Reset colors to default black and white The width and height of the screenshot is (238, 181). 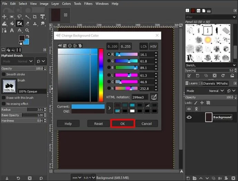point(20,43)
